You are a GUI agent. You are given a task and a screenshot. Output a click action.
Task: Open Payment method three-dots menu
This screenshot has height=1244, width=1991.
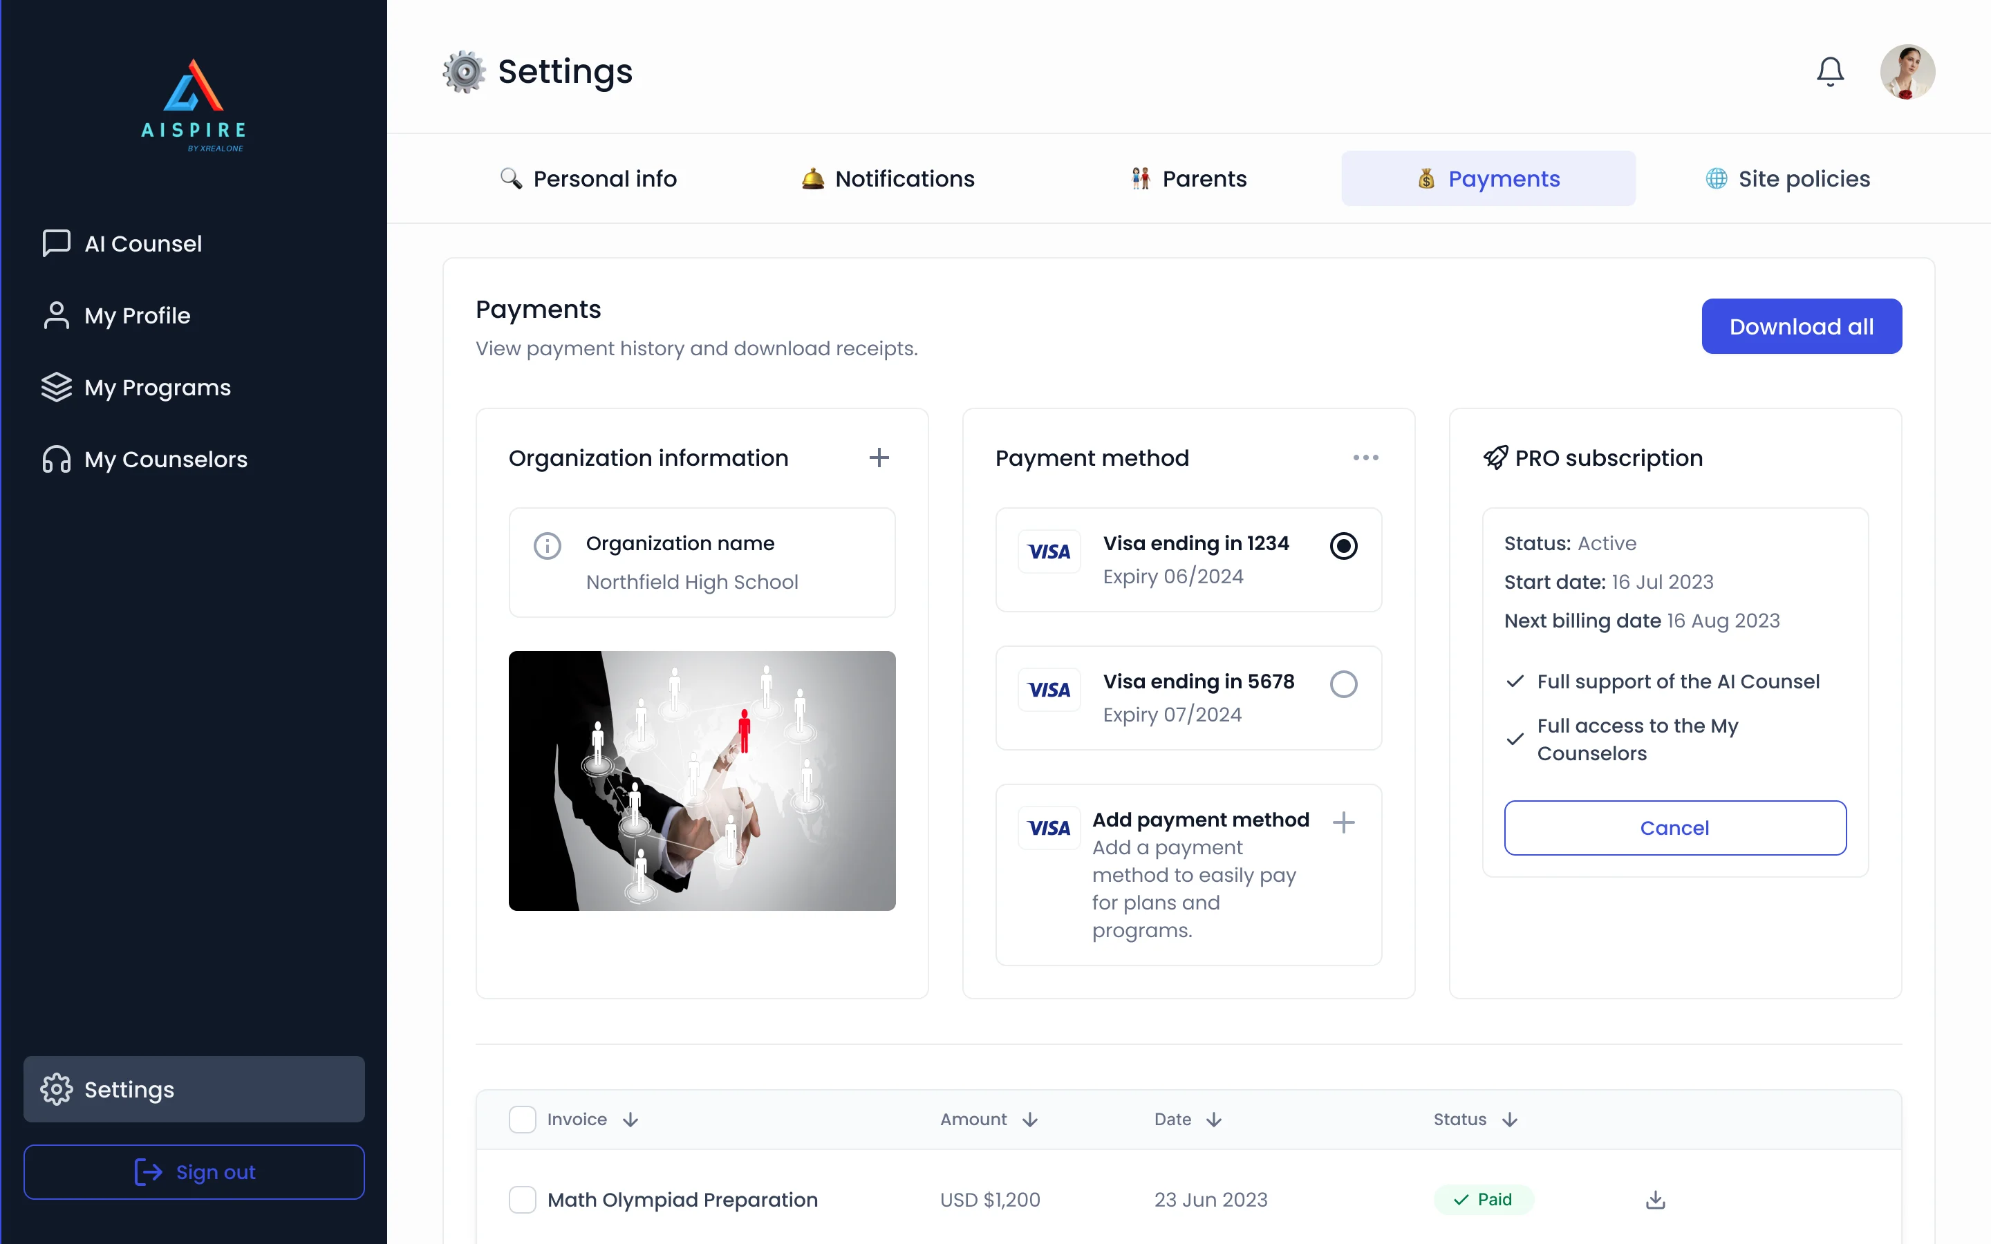pyautogui.click(x=1366, y=458)
